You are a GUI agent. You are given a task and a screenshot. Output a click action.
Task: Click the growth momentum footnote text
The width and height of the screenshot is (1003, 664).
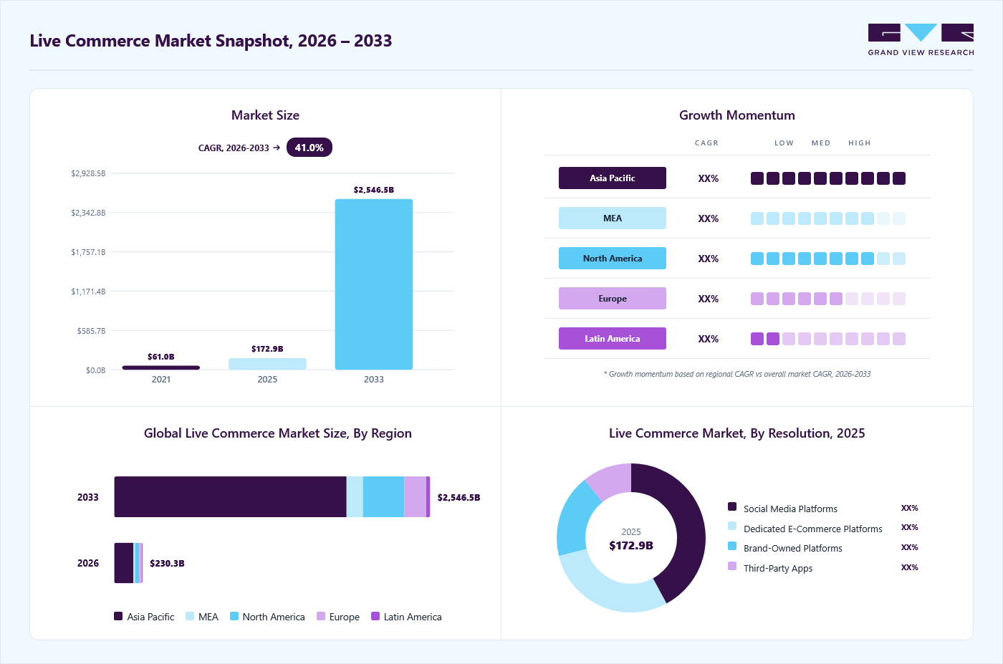pos(737,374)
